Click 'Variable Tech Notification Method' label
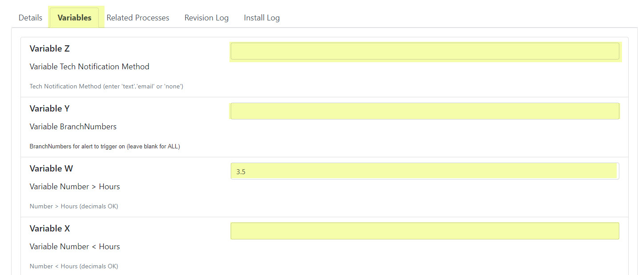Image resolution: width=638 pixels, height=275 pixels. pos(89,67)
